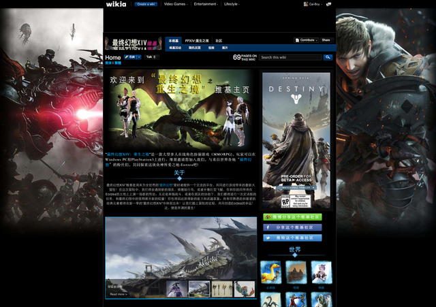Open the yellow chocobo tile under 世界
The image size is (436, 307).
tap(270, 272)
